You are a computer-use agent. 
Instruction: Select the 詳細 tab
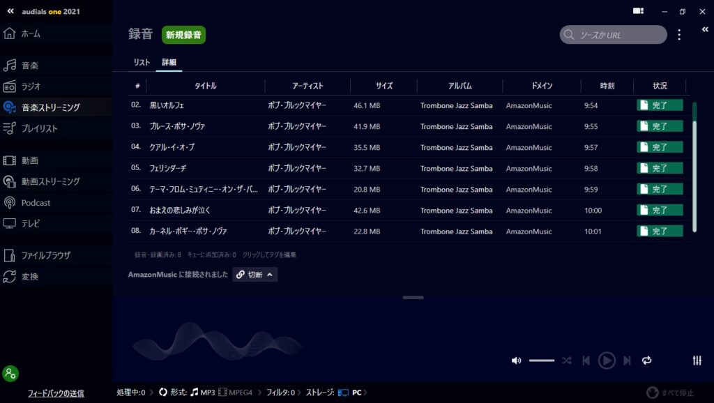point(169,63)
